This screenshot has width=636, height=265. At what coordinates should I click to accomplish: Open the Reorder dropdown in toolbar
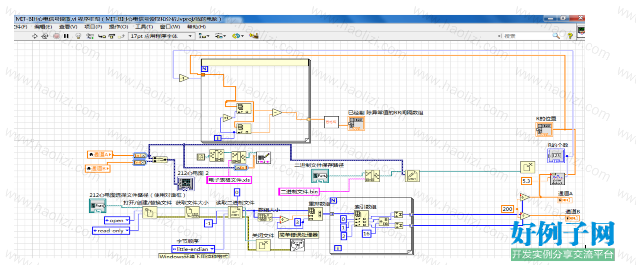(x=238, y=36)
